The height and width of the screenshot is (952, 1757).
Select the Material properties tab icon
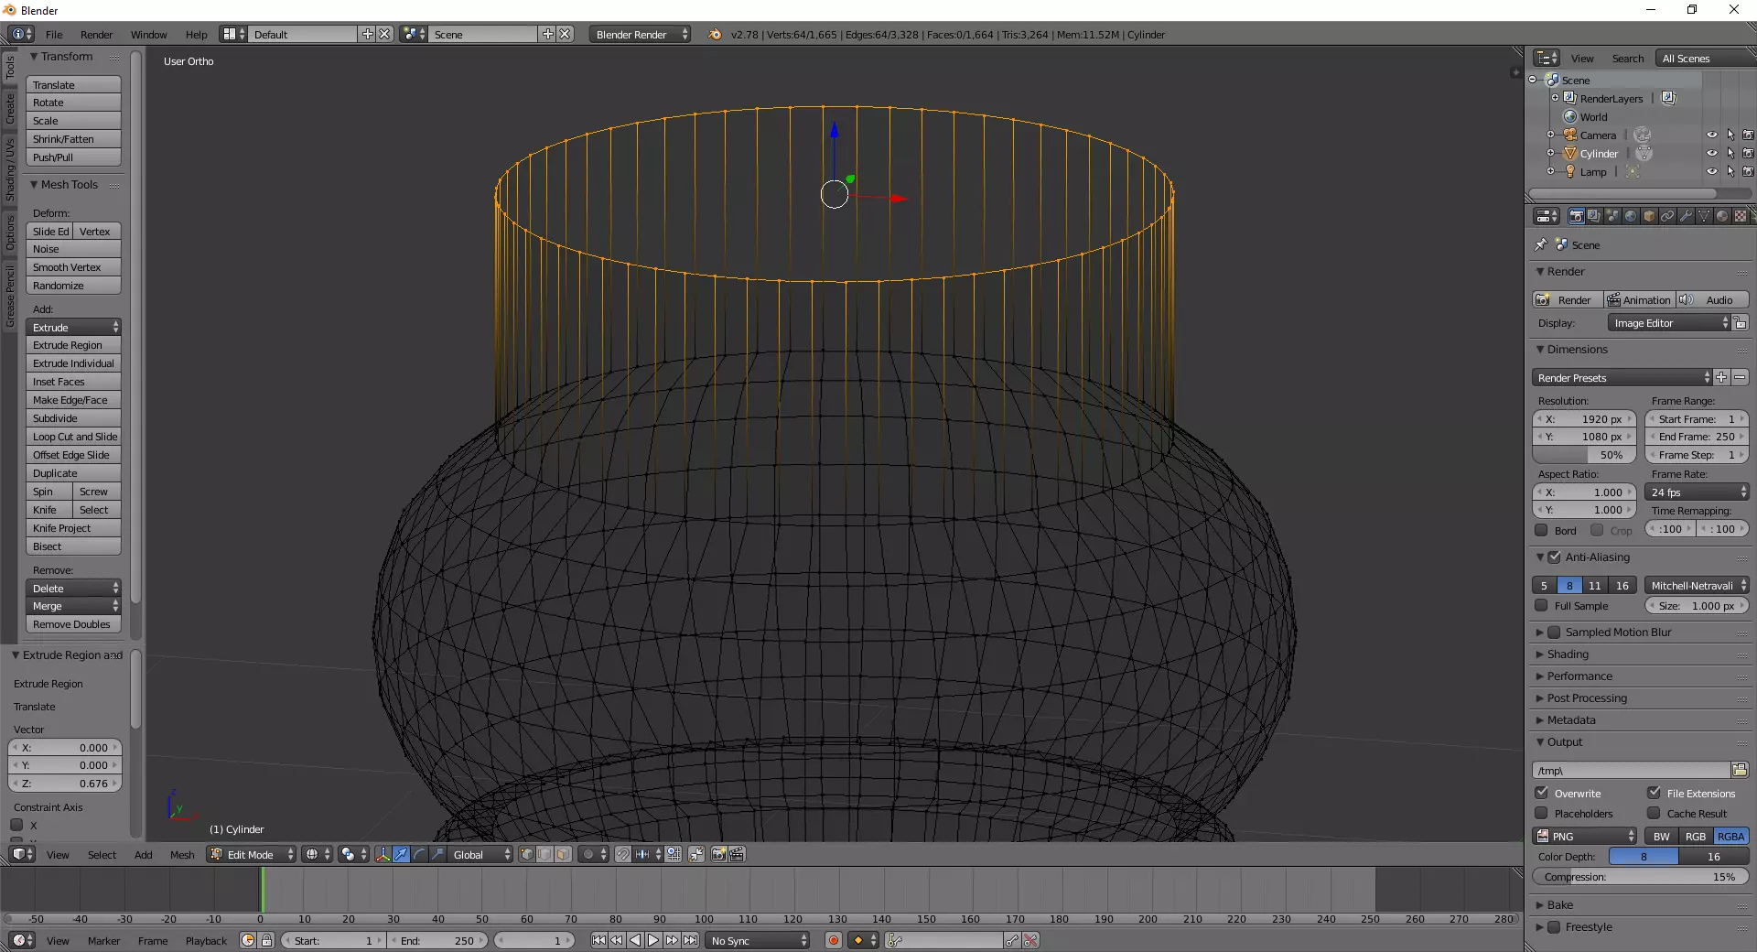(1722, 217)
